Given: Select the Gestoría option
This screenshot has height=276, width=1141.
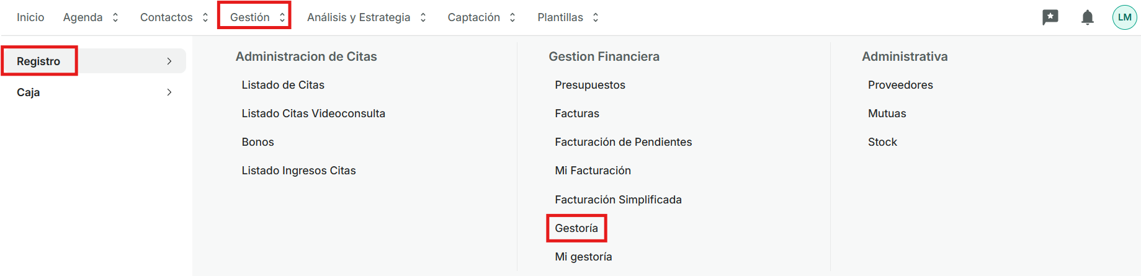Looking at the screenshot, I should pyautogui.click(x=576, y=228).
